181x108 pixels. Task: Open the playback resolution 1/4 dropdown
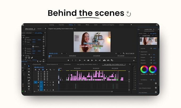(x=118, y=53)
